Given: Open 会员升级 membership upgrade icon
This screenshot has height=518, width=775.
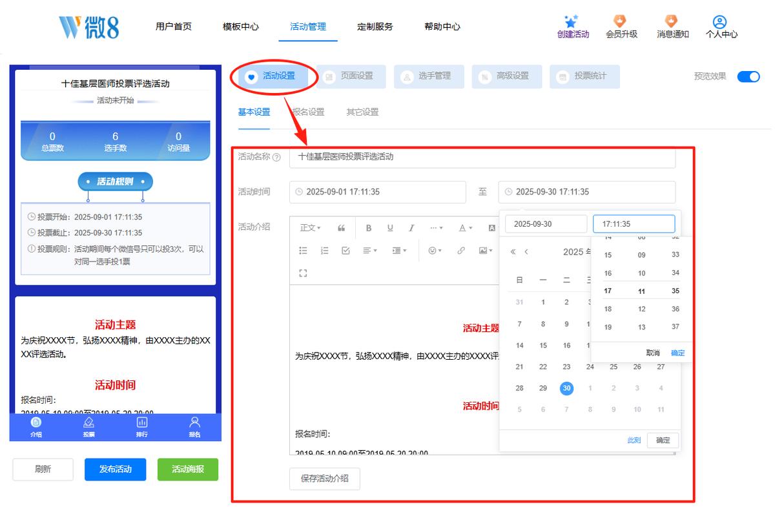Looking at the screenshot, I should 620,21.
